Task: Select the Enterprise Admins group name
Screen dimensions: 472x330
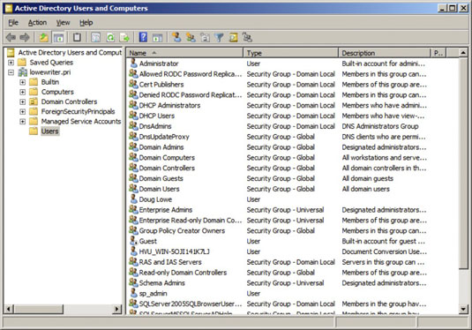Action: point(166,210)
